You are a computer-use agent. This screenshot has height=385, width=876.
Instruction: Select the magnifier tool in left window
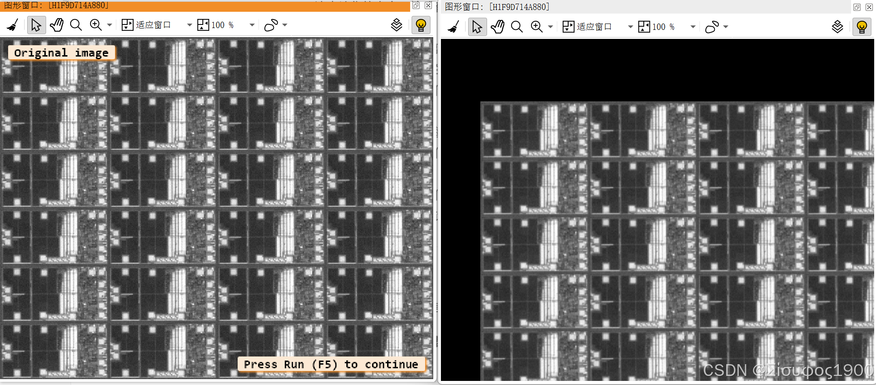point(76,25)
